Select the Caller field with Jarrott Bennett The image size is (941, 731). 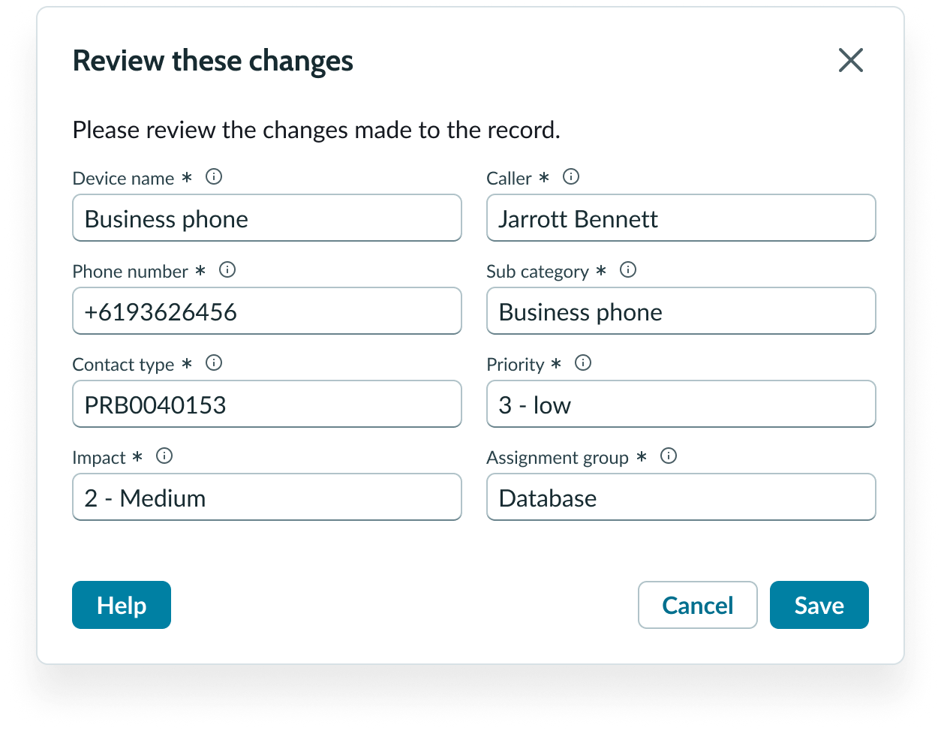[681, 218]
